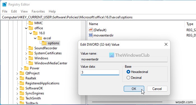Viewport: 196px width, 105px height.
Task: Expand the Windows key
Action: tap(26, 58)
